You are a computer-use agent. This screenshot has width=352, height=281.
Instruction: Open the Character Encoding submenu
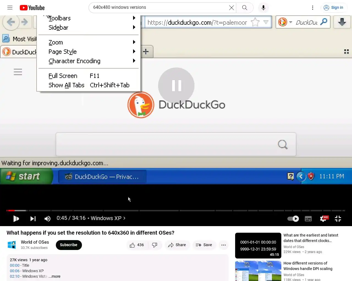[89, 61]
